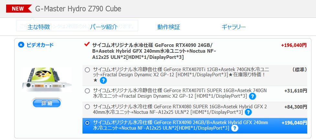Click the +31,610円 price text

(296, 91)
